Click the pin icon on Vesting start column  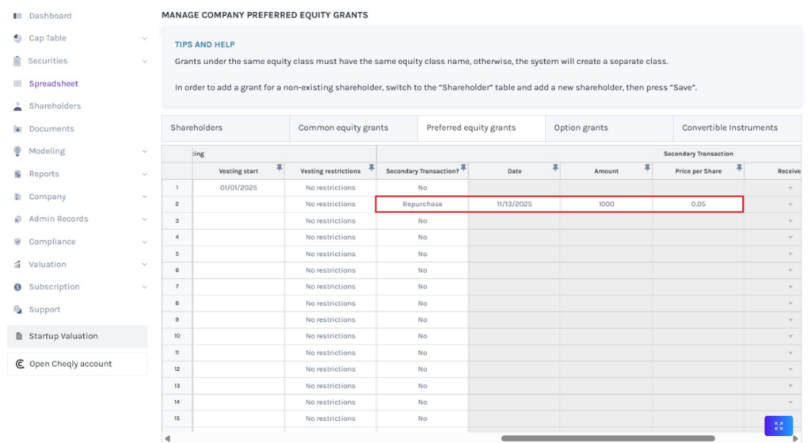(279, 168)
